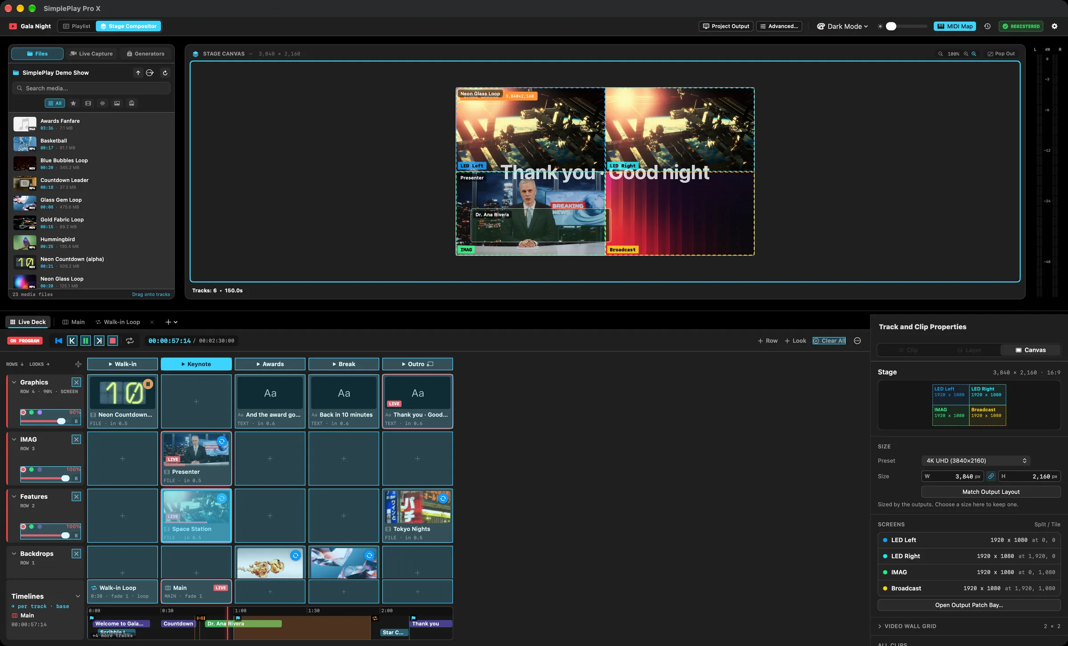Open the Walk-in Loop timeline tab
1068x646 pixels.
pos(117,322)
